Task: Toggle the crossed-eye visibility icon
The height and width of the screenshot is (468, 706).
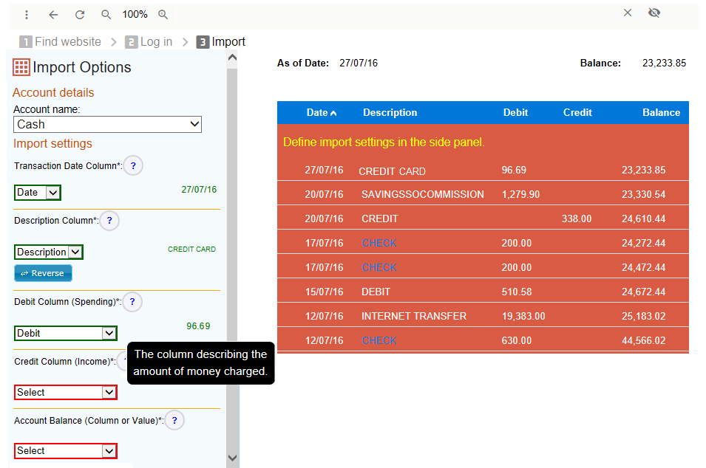Action: click(654, 13)
